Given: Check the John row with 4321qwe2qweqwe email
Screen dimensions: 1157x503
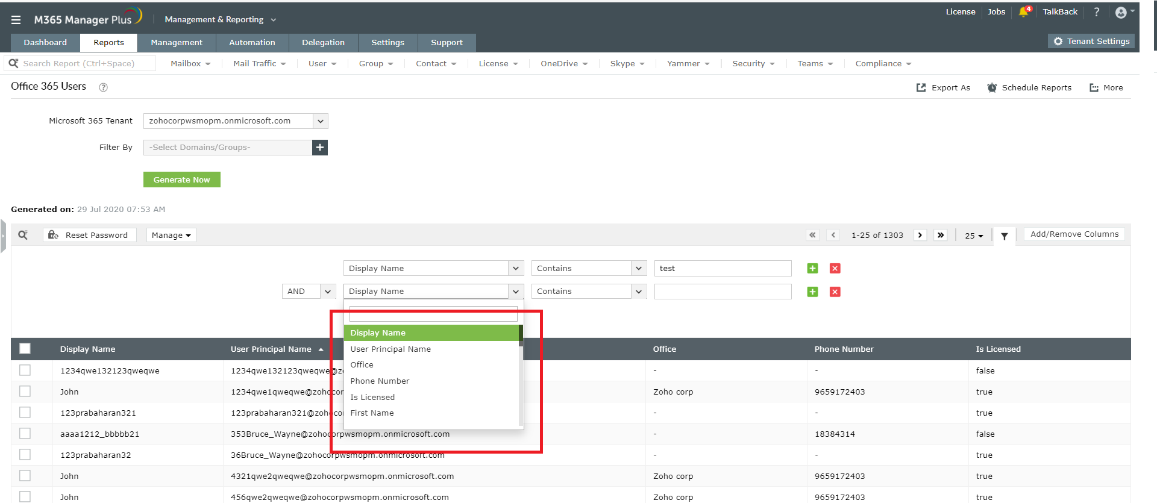Looking at the screenshot, I should (x=25, y=475).
